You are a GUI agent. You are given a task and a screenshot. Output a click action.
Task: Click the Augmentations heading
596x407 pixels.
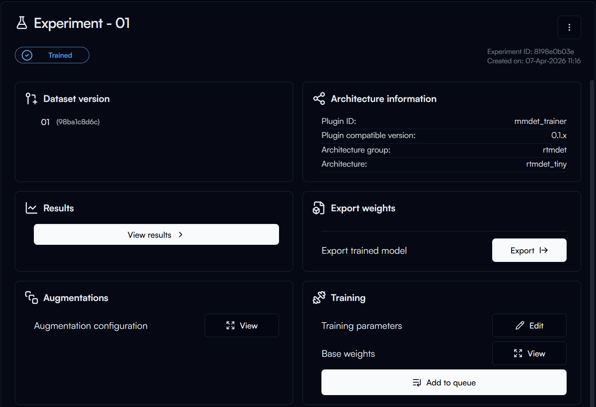[76, 298]
